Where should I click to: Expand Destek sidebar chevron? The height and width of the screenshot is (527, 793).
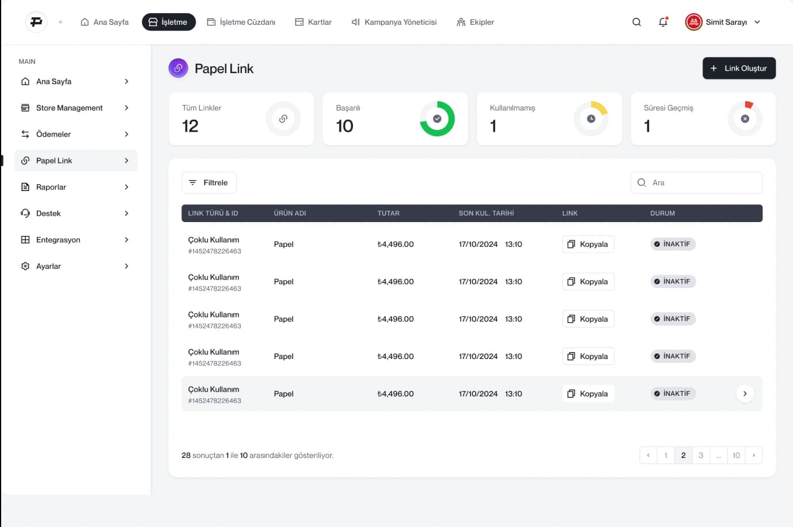pyautogui.click(x=127, y=213)
